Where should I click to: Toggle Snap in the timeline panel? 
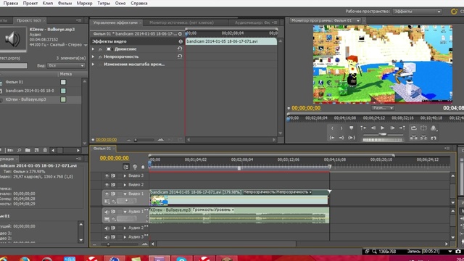point(125,167)
